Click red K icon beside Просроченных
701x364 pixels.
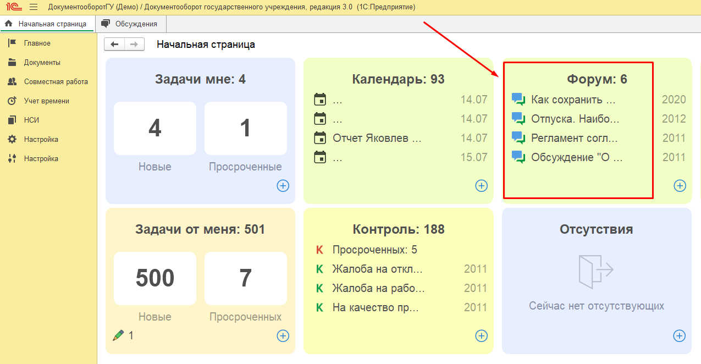319,250
